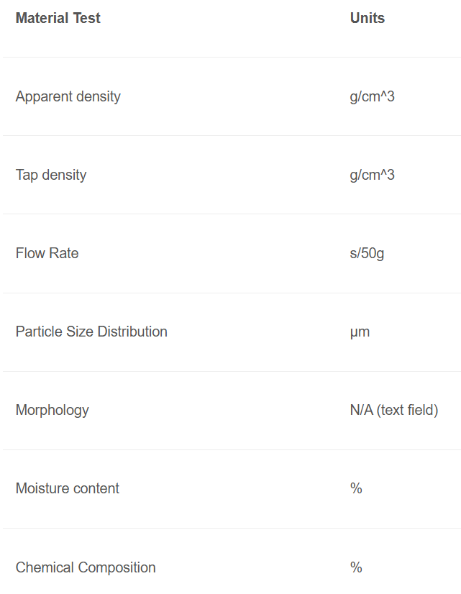The height and width of the screenshot is (594, 461).
Task: Click the word Composition in last row
Action: 117,567
